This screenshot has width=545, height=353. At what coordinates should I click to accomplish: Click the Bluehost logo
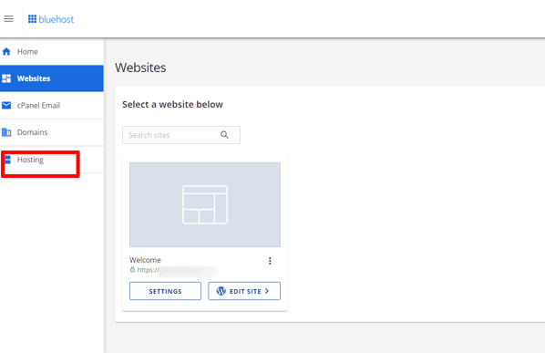point(51,19)
